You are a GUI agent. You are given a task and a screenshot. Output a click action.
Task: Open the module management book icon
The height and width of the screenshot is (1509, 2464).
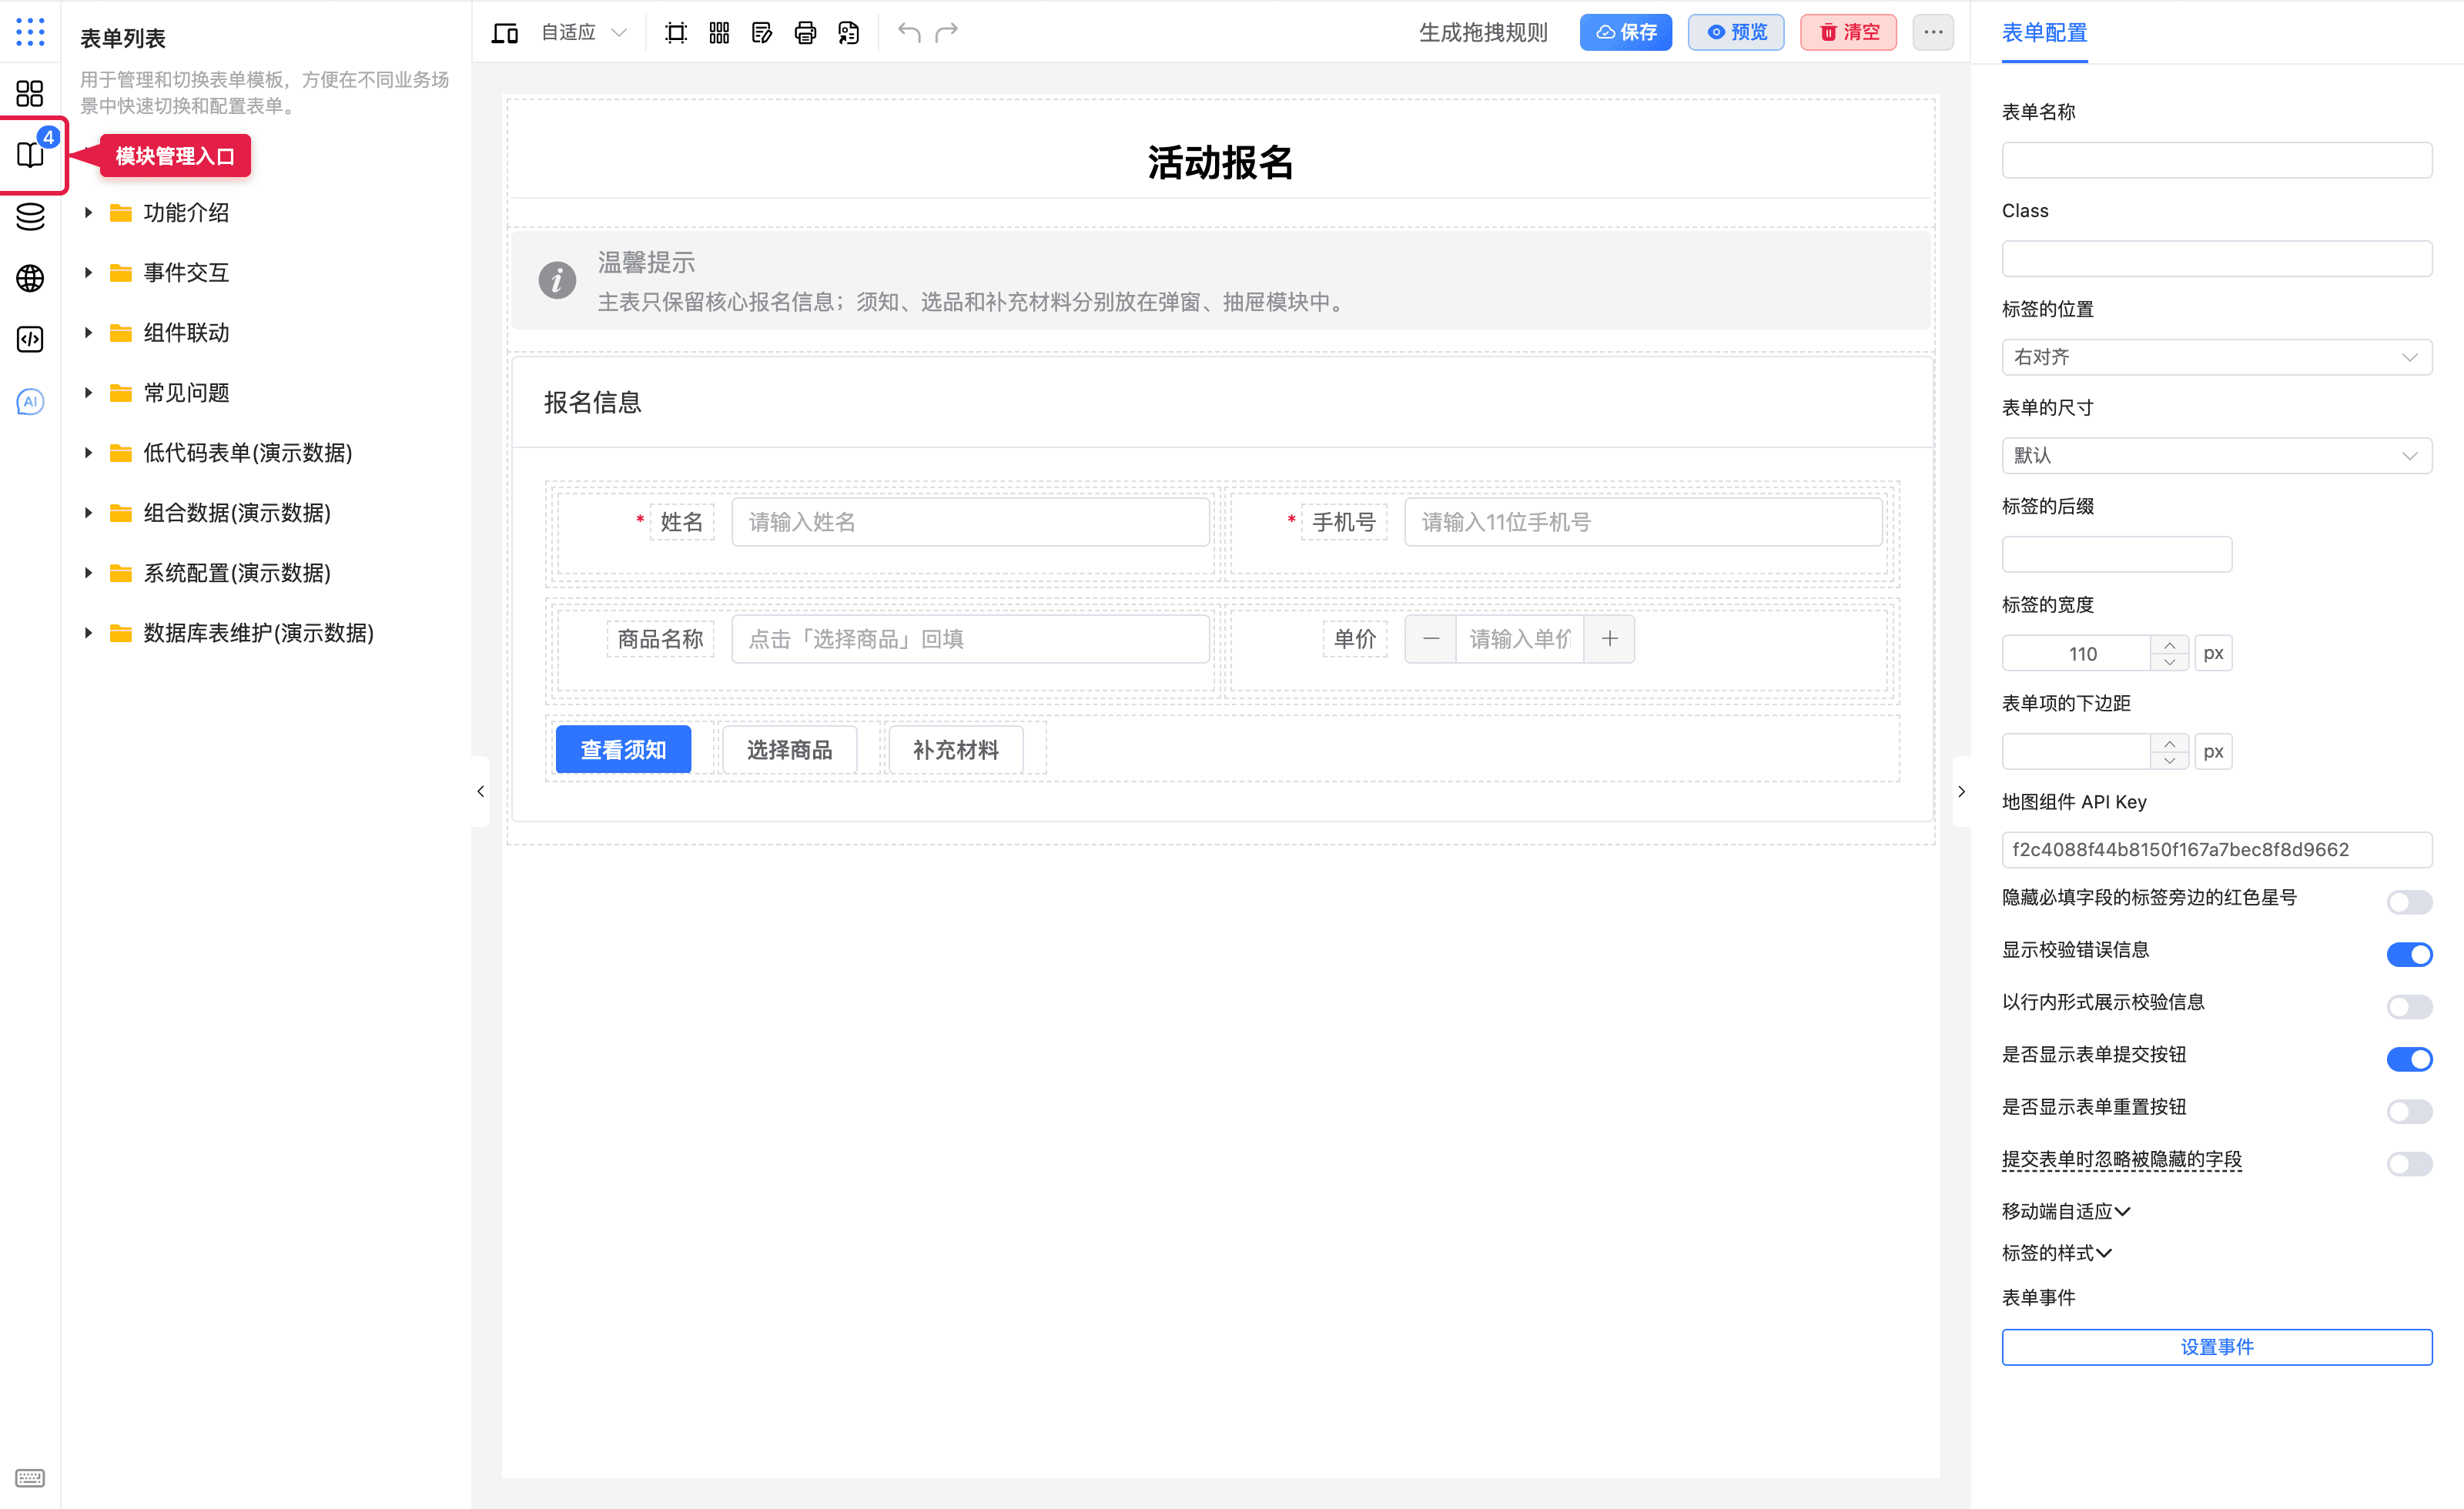click(30, 155)
